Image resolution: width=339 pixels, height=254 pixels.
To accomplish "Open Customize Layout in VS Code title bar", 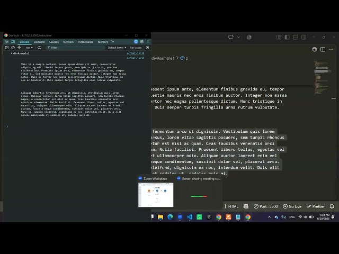I will pos(279,37).
